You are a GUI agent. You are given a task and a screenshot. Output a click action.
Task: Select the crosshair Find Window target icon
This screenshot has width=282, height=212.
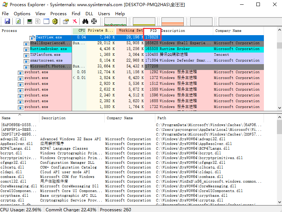coord(94,21)
